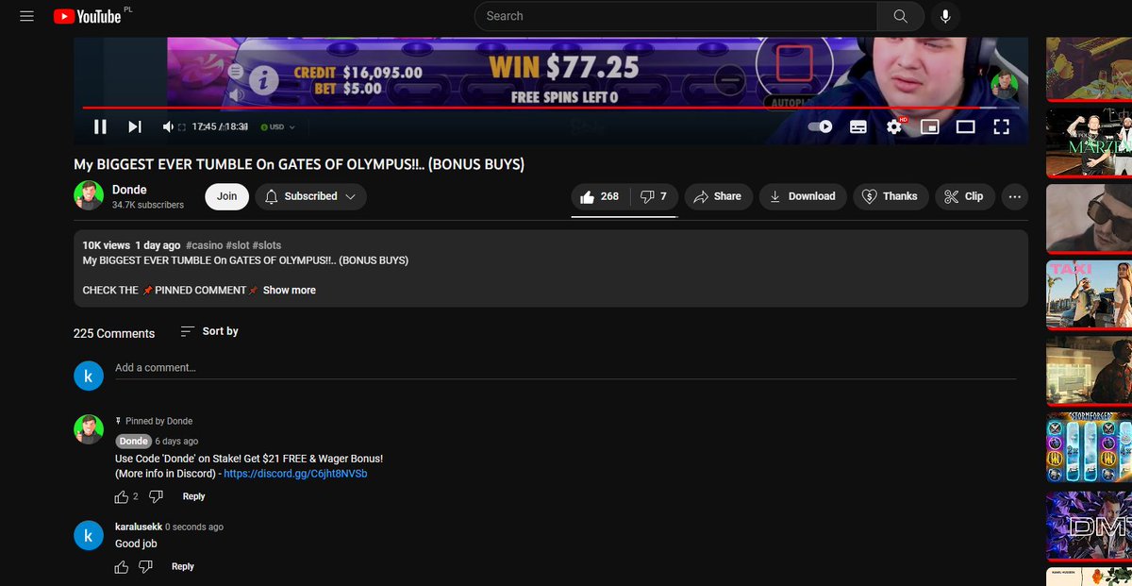This screenshot has width=1132, height=586.
Task: Open the USD currency dropdown in video
Action: 278,126
